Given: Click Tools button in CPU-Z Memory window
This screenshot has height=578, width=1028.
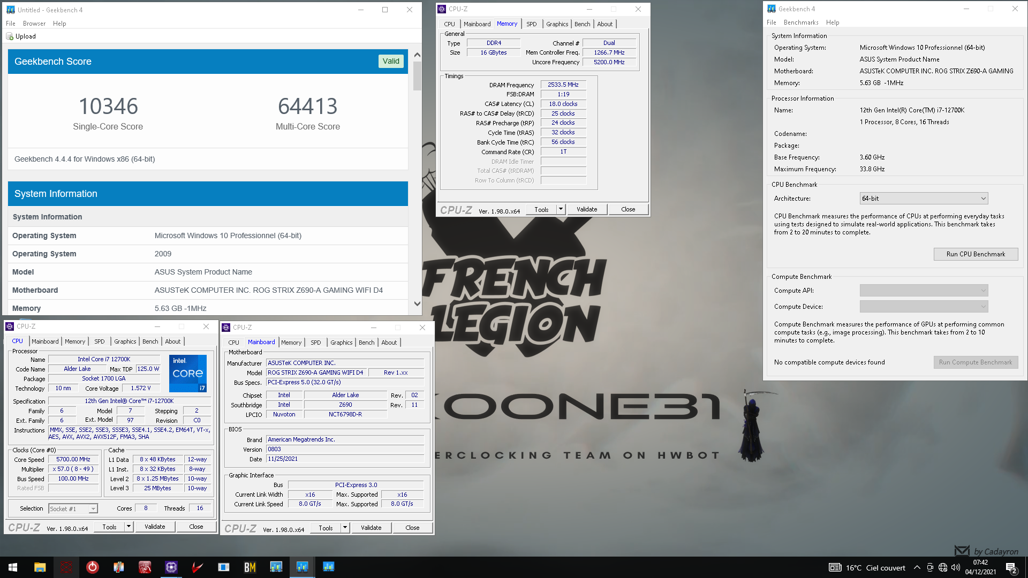Looking at the screenshot, I should tap(541, 209).
